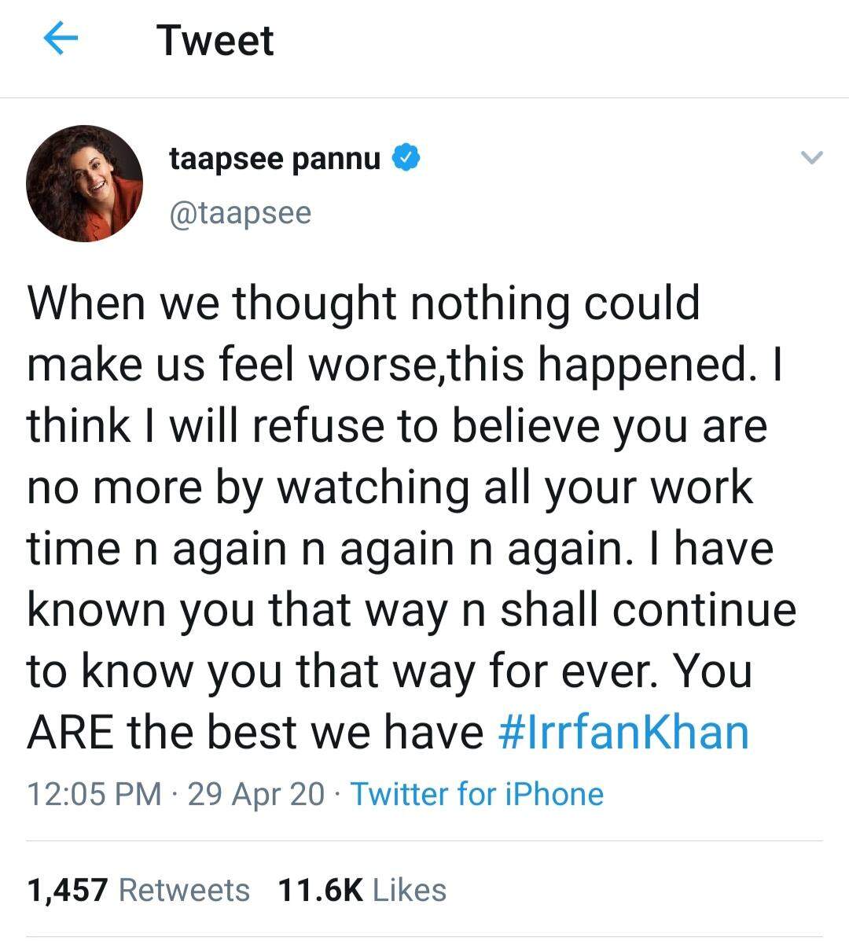
Task: Open the @taapsee handle
Action: [x=241, y=213]
